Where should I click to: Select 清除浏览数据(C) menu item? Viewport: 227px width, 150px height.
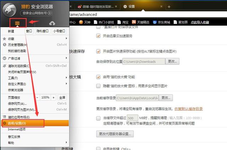click(x=35, y=66)
